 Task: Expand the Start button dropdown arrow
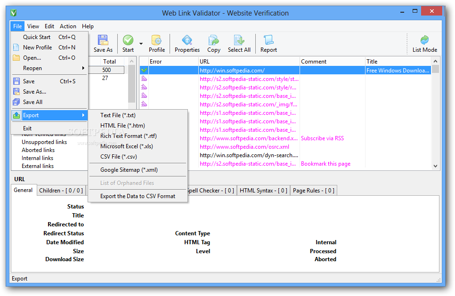tap(141, 44)
